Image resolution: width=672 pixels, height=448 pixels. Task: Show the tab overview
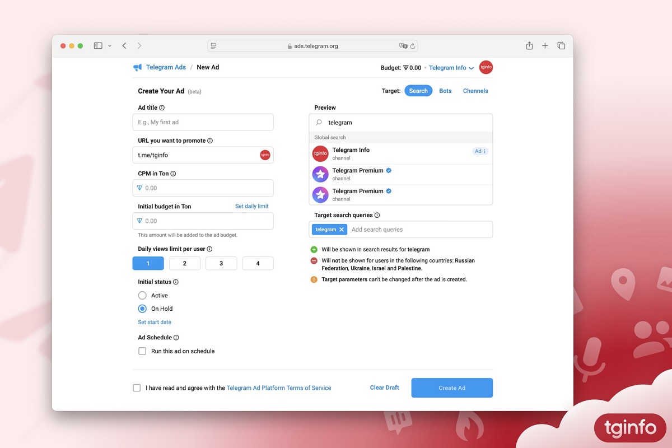(x=561, y=46)
